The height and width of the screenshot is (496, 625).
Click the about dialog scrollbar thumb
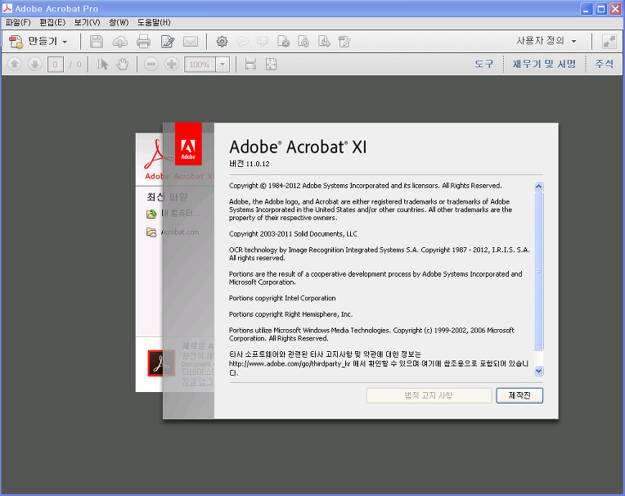tap(538, 271)
